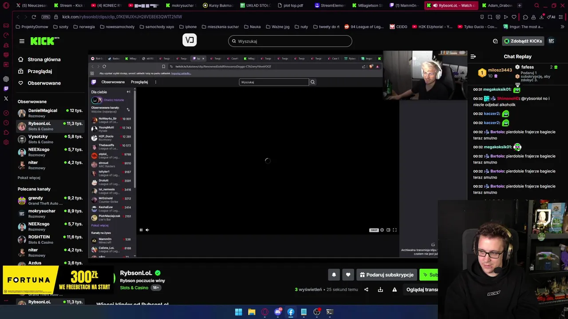Open DanielMagical followed channel
The width and height of the screenshot is (568, 319).
pyautogui.click(x=50, y=113)
